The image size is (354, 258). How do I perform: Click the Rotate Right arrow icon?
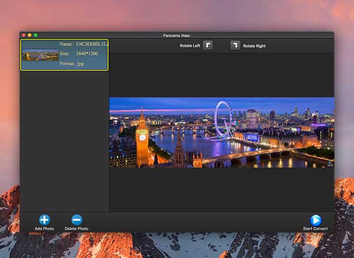[x=235, y=45]
